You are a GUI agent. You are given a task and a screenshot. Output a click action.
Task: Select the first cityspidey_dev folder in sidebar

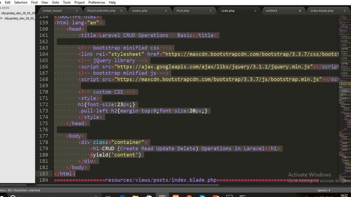coord(18,13)
